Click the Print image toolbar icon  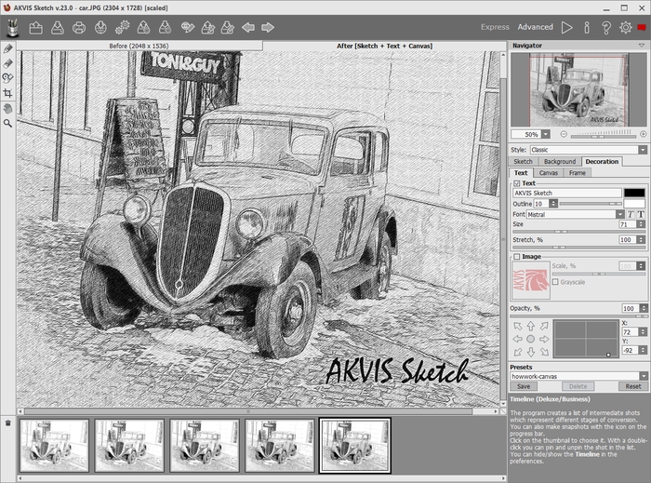(x=79, y=28)
